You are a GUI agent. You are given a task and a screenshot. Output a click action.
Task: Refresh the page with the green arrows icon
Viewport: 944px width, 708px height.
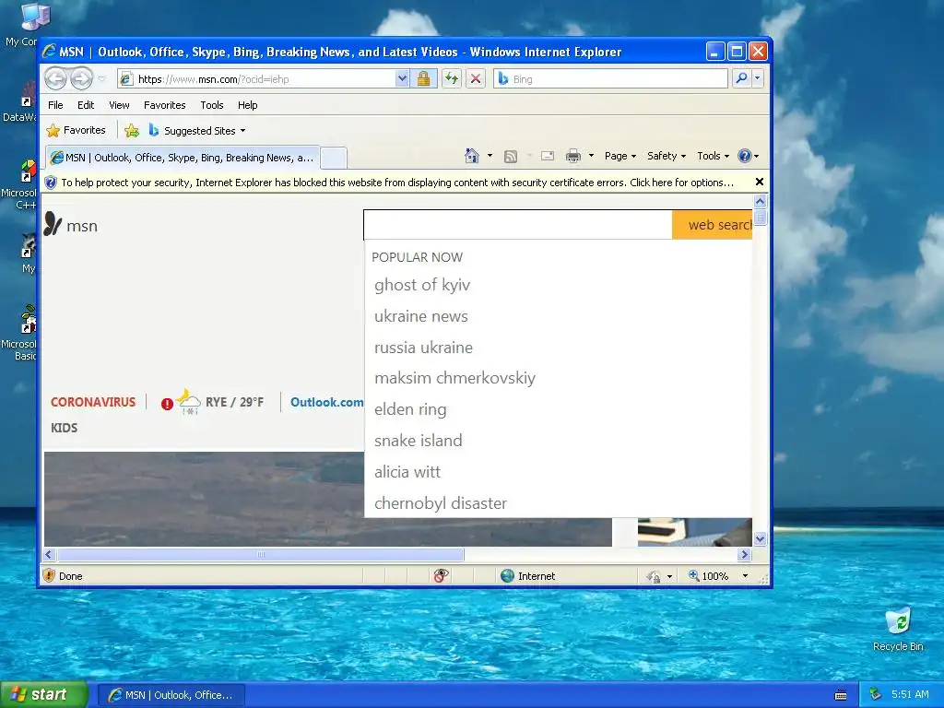[x=452, y=79]
